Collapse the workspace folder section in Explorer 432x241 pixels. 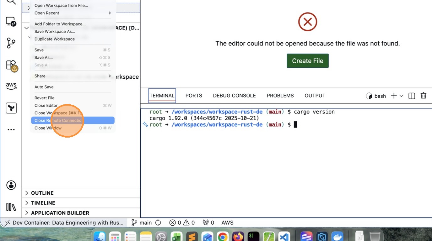coord(26,28)
